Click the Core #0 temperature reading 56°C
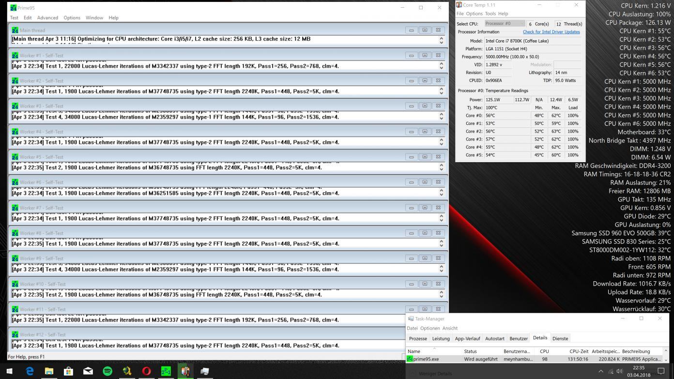The width and height of the screenshot is (674, 379). pos(491,116)
